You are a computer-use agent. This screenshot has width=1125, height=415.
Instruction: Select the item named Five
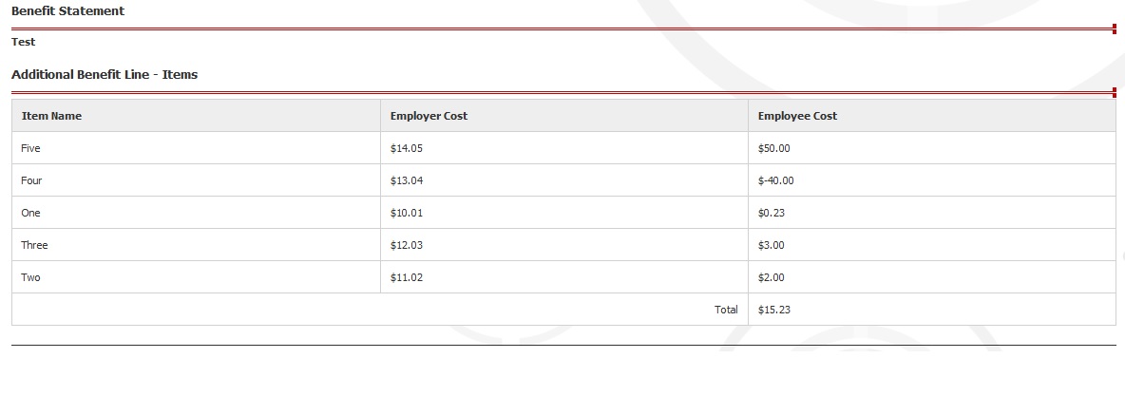tap(30, 148)
